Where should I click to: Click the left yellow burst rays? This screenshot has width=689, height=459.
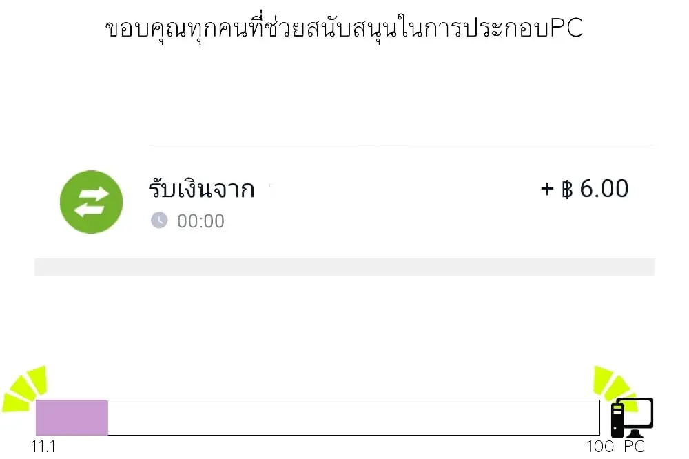pyautogui.click(x=26, y=389)
